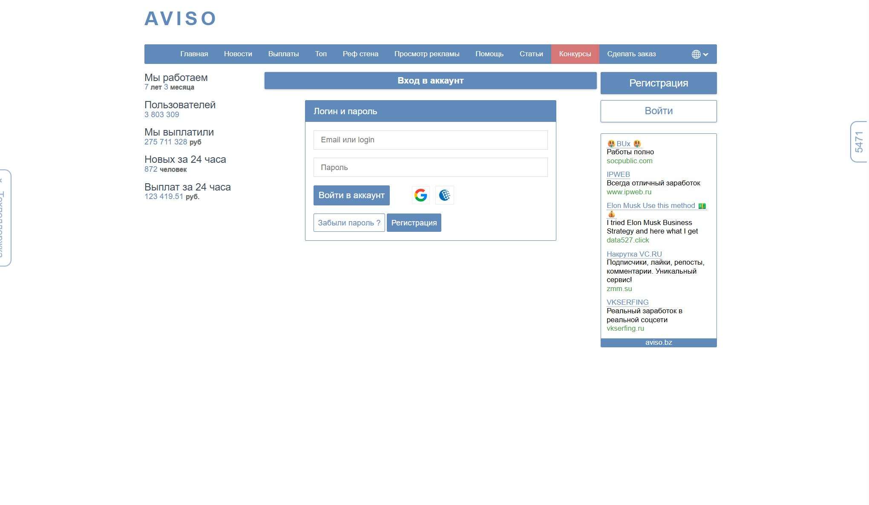Go to Выплаты in the navigation bar

click(283, 54)
